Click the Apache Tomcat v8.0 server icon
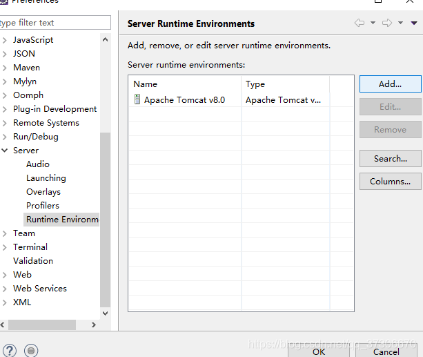This screenshot has width=423, height=357. 137,99
